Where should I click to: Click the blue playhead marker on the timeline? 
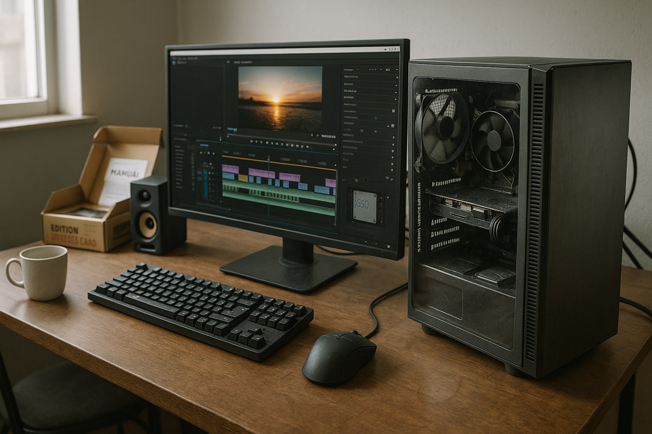pos(269,159)
